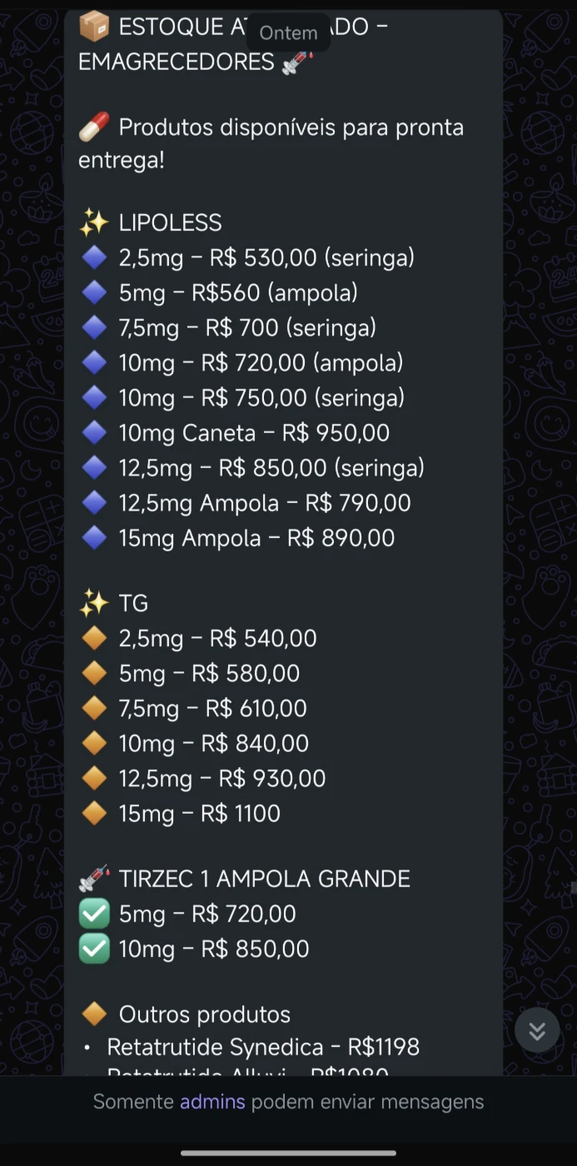Tap the orange diamond beside 15mg R$ 1100
This screenshot has height=1166, width=577.
point(94,814)
